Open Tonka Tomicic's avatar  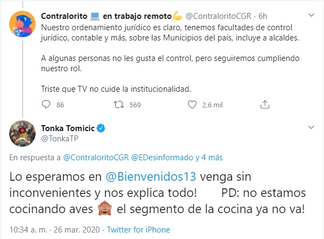(21, 134)
